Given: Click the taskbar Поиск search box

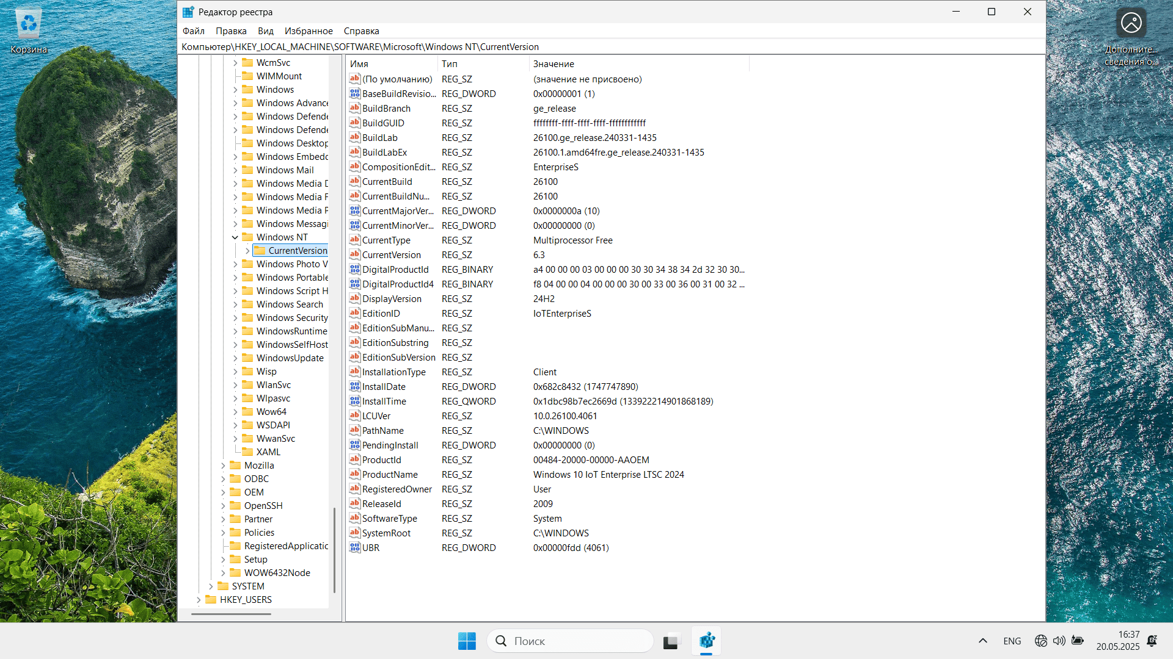Looking at the screenshot, I should click(x=570, y=641).
